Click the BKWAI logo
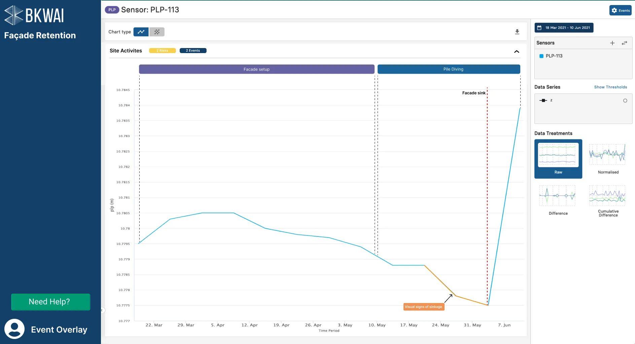 pos(34,15)
